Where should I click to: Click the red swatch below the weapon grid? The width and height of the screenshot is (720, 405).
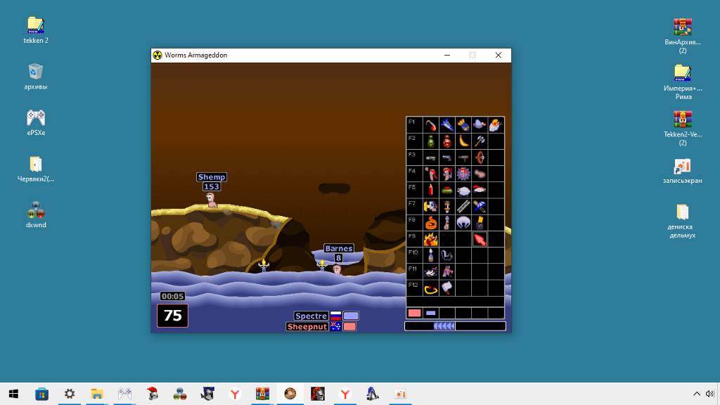pos(414,313)
